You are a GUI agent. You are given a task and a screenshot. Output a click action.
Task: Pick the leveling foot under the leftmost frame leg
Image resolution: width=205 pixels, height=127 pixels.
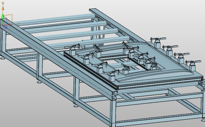click(3, 58)
